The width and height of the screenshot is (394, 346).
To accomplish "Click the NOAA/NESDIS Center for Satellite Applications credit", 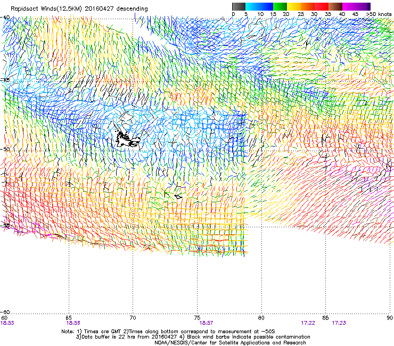I will pos(230,342).
